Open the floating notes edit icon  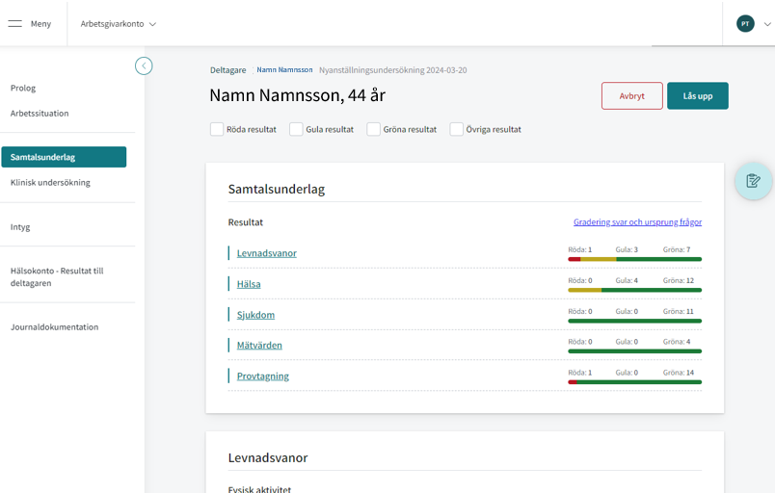pos(753,181)
